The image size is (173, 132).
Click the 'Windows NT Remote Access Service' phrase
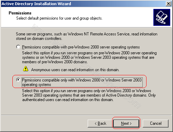pyautogui.click(x=99, y=34)
